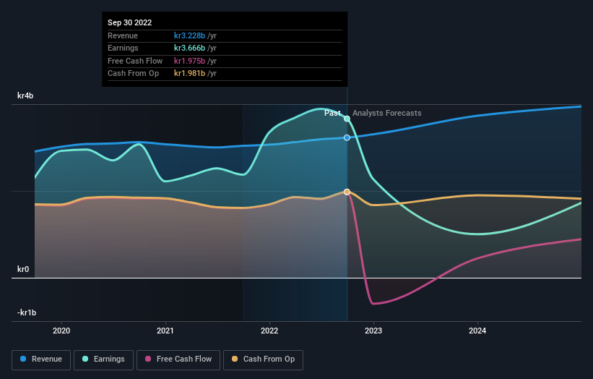The image size is (593, 379).
Task: Click the 'Revenue' row label in tooltip
Action: click(x=123, y=35)
